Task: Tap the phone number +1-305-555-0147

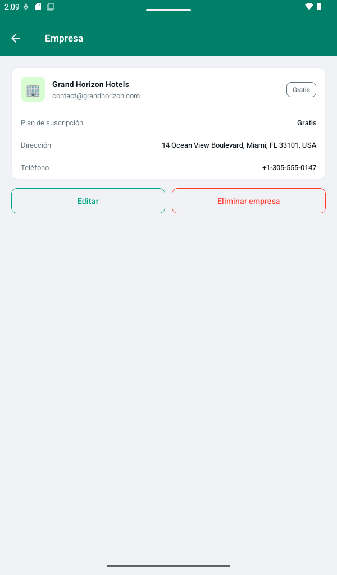Action: [x=289, y=167]
